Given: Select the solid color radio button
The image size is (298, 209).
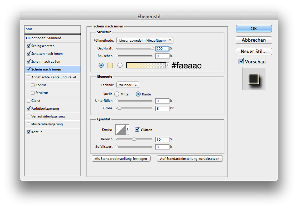Looking at the screenshot, I should (101, 65).
